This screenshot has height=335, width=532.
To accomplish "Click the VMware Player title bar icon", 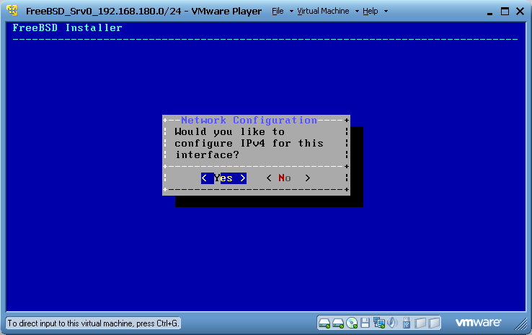I will (12, 11).
